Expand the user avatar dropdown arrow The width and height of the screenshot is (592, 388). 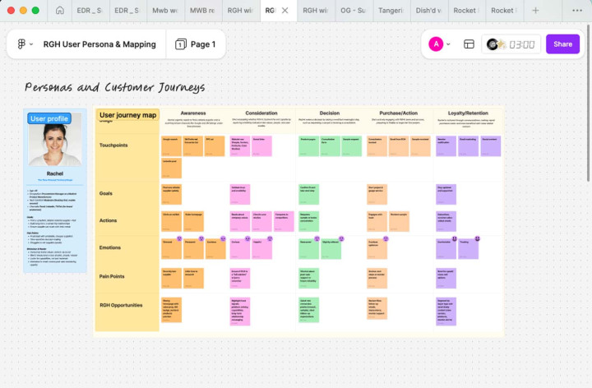pyautogui.click(x=448, y=44)
